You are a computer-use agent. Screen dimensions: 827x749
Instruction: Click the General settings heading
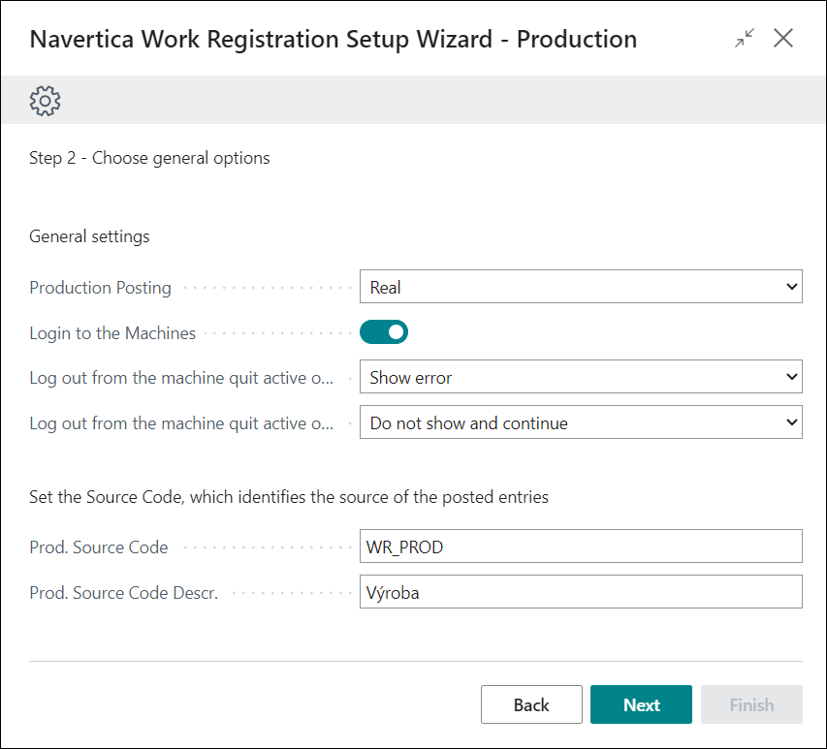(89, 236)
